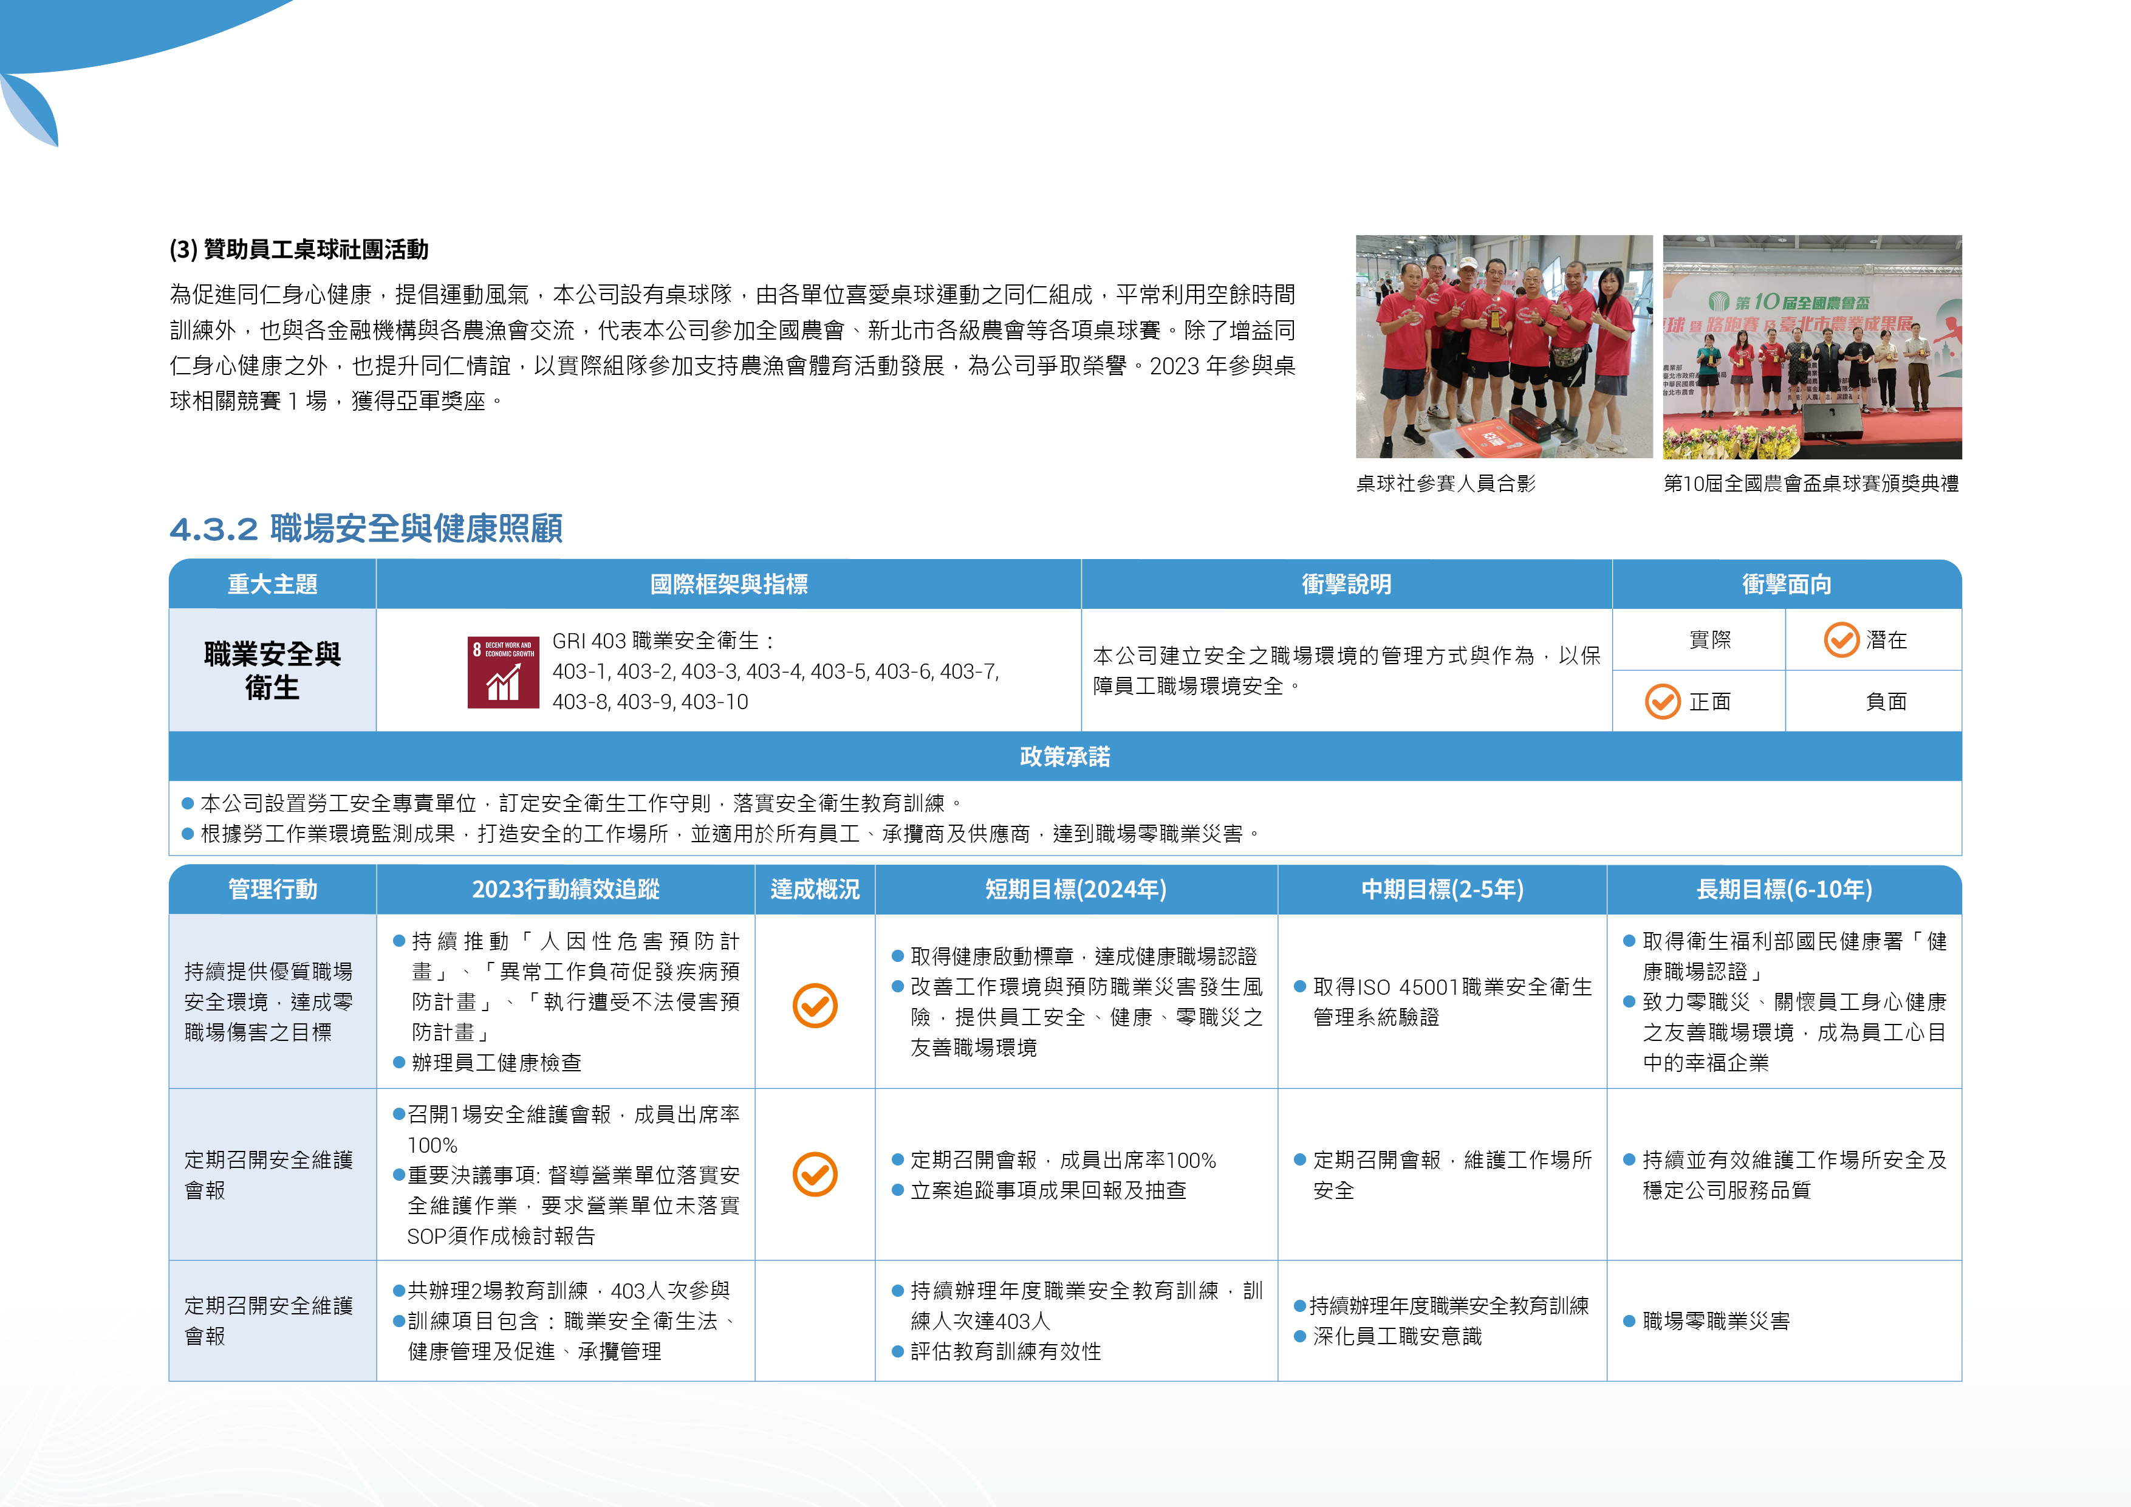Click the 定期召開會報，成員出席率100% bullet
Image resolution: width=2131 pixels, height=1507 pixels.
[1055, 1160]
